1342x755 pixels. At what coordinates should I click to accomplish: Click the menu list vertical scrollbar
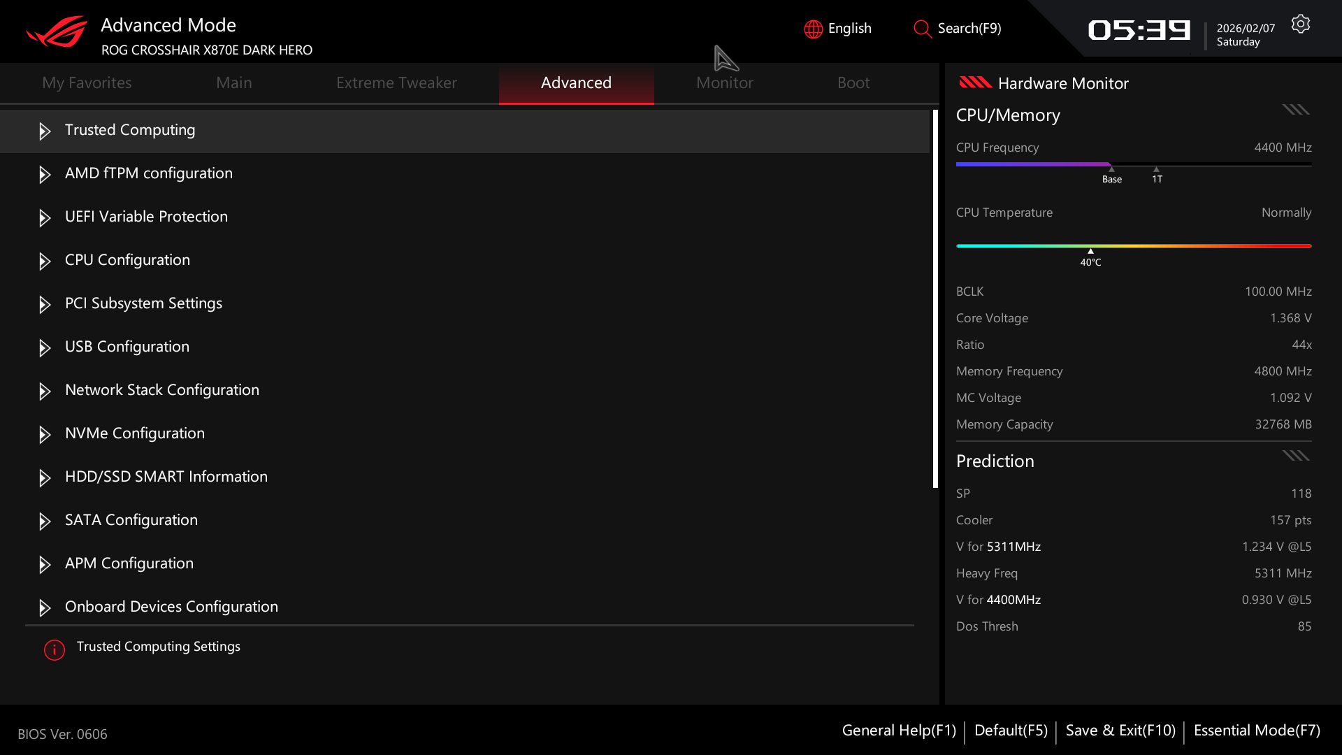click(935, 299)
